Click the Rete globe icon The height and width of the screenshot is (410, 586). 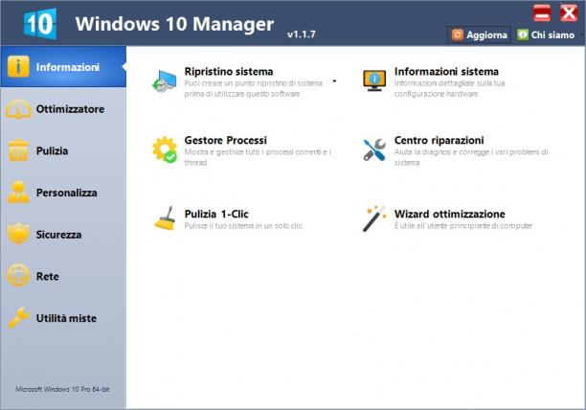[18, 276]
